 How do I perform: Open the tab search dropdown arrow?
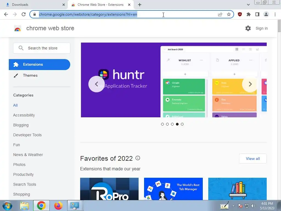(248, 5)
